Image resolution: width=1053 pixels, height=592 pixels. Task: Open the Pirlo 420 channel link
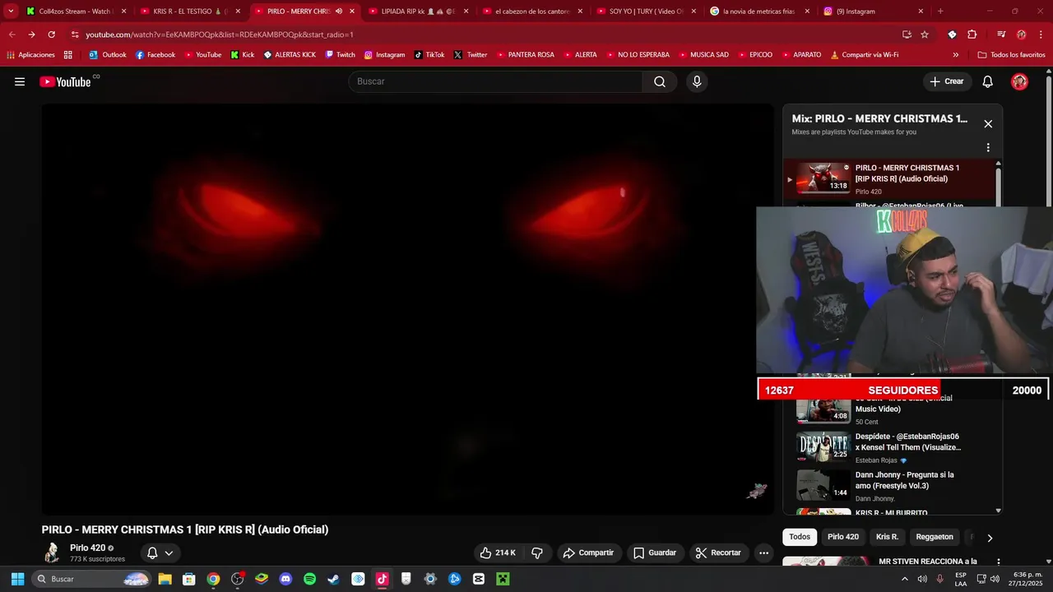[87, 548]
